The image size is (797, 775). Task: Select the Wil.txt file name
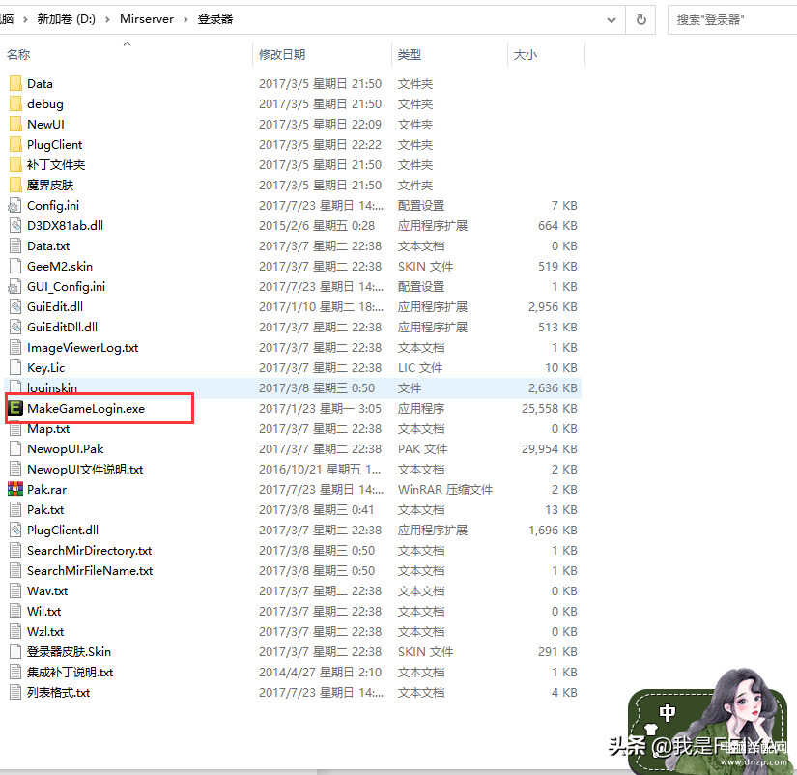[44, 612]
